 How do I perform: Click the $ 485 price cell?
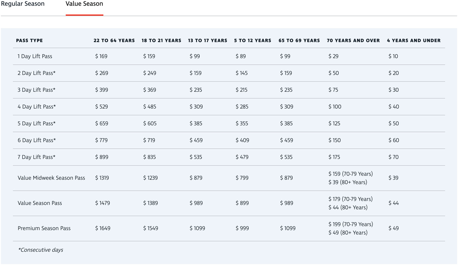point(150,107)
